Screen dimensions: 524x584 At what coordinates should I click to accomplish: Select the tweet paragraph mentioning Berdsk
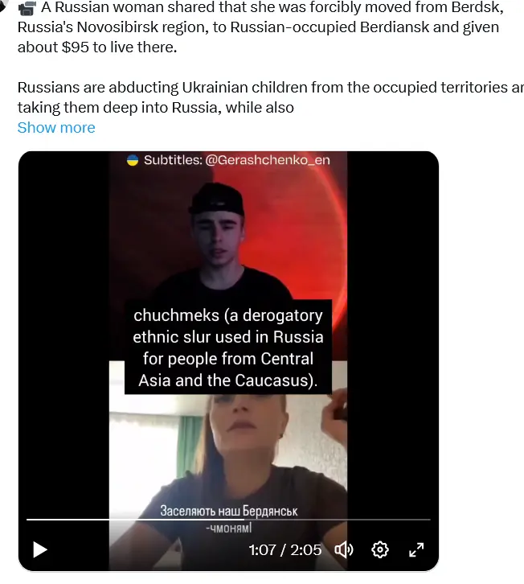(x=260, y=27)
